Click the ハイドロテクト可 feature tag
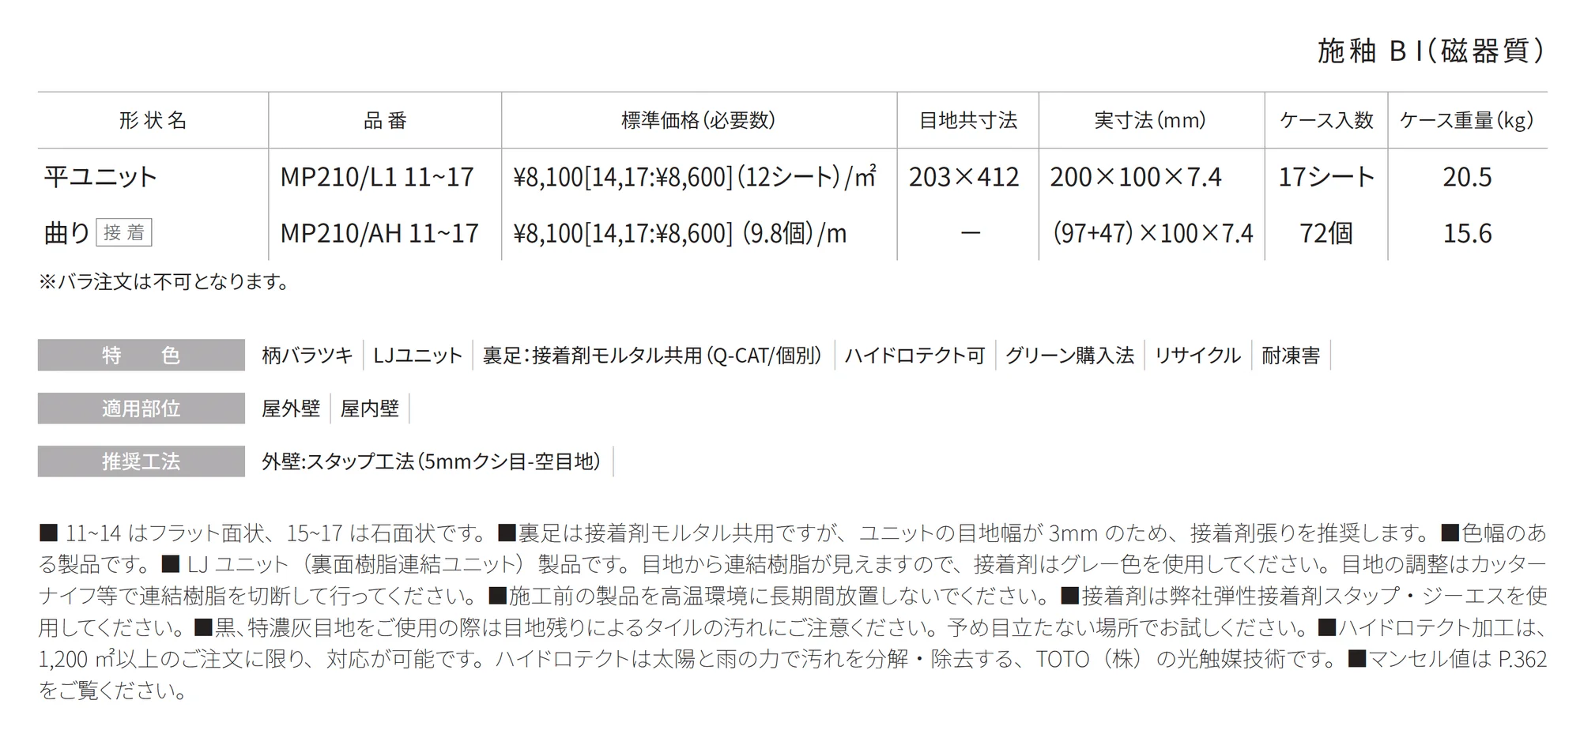 [x=914, y=356]
